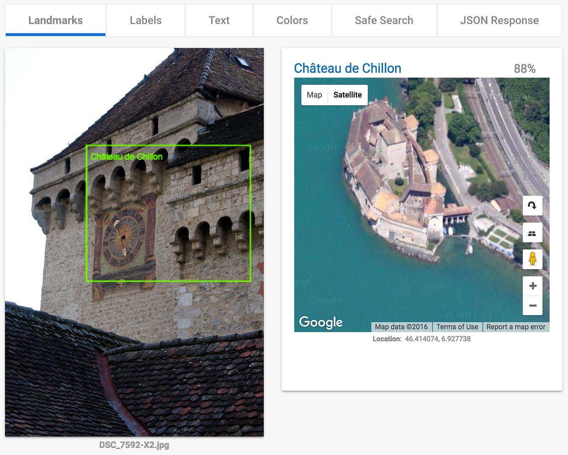Click the DSC_7592-X2.jpg file name

(134, 445)
